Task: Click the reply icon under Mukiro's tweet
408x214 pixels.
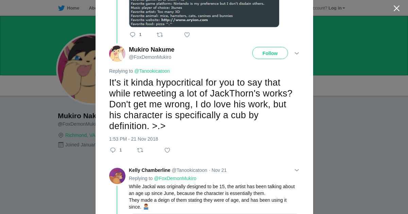Action: tap(113, 150)
